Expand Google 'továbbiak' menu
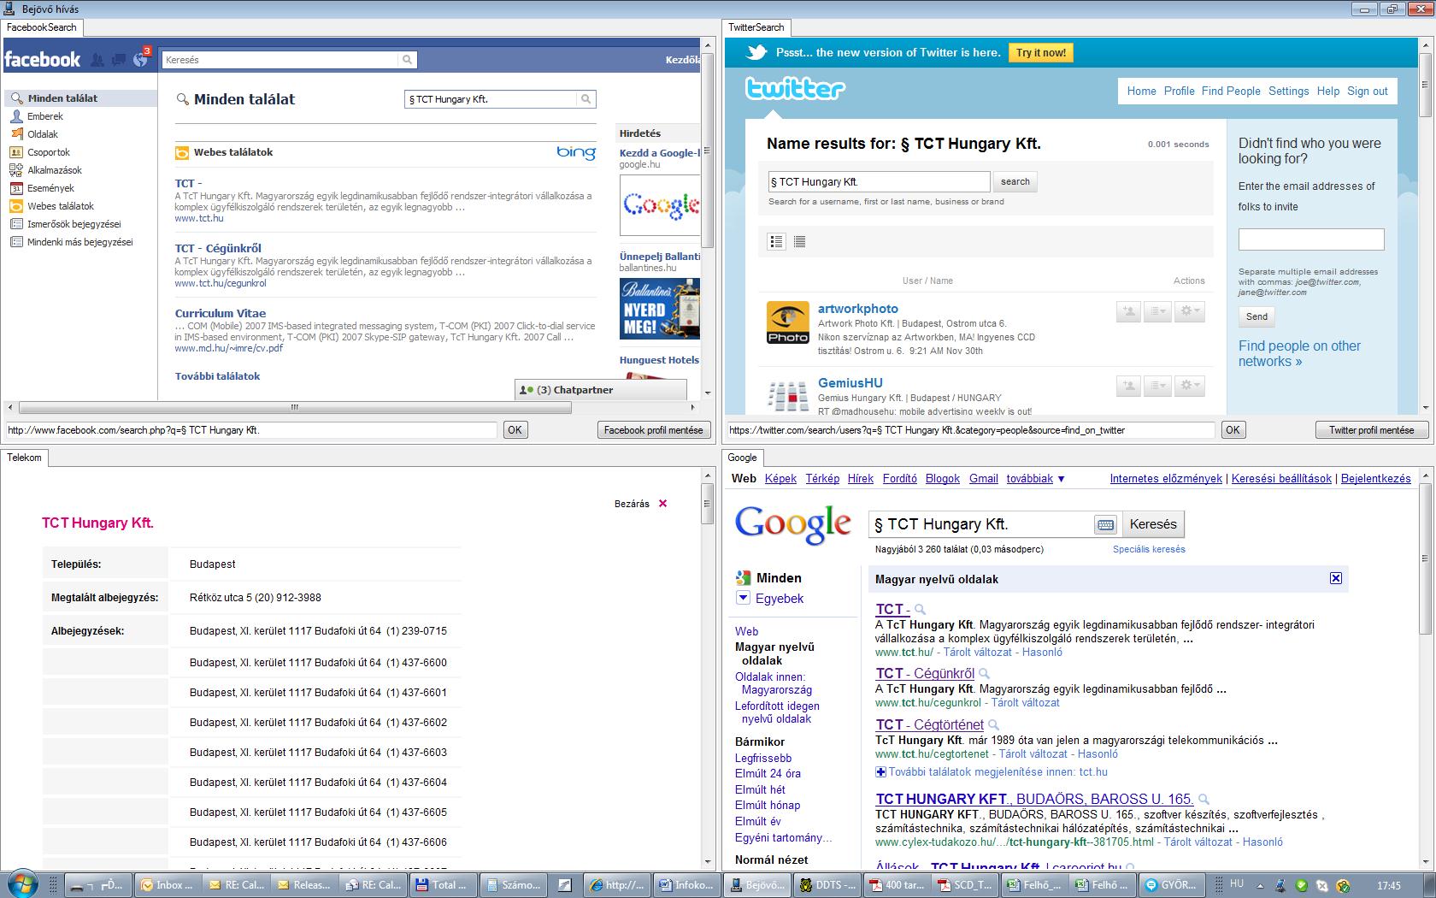 point(1035,479)
